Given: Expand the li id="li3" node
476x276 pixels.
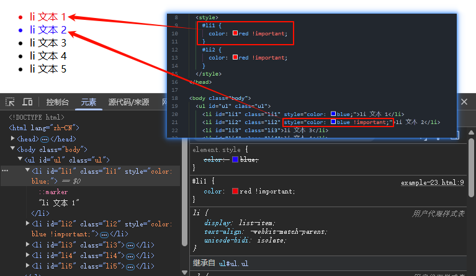Looking at the screenshot, I should 28,244.
